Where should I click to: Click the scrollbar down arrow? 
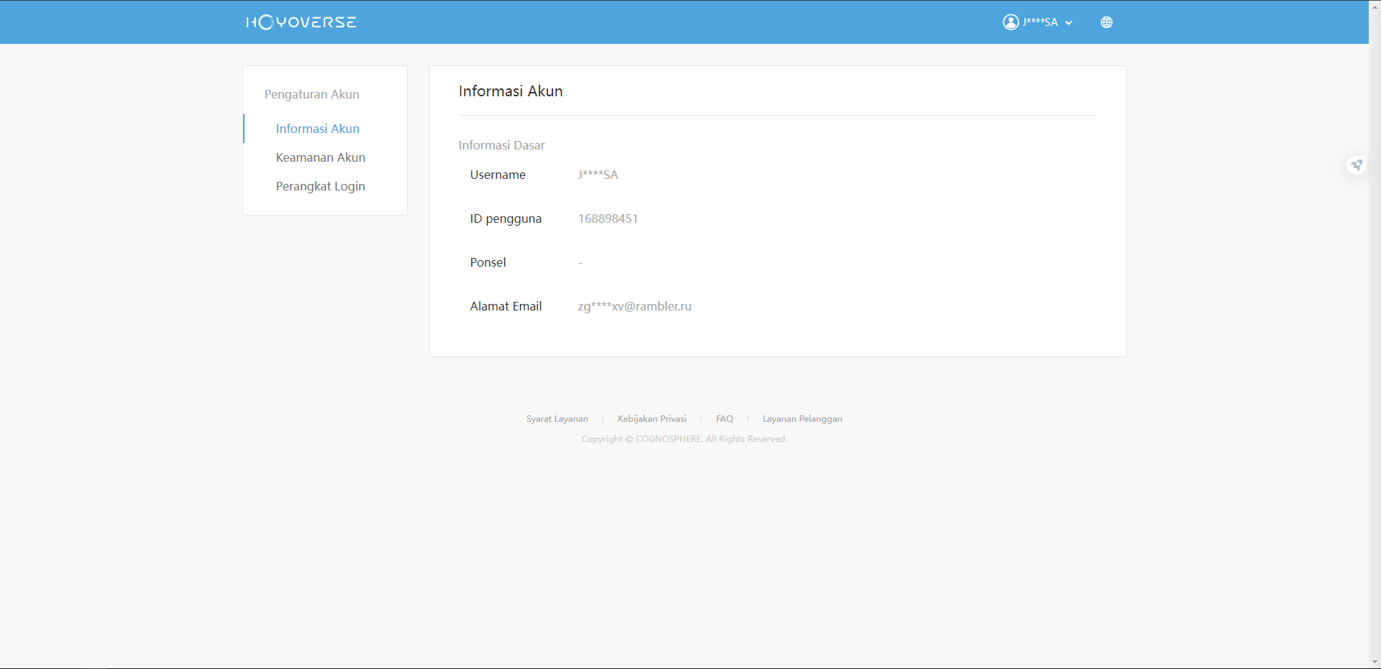(1375, 663)
